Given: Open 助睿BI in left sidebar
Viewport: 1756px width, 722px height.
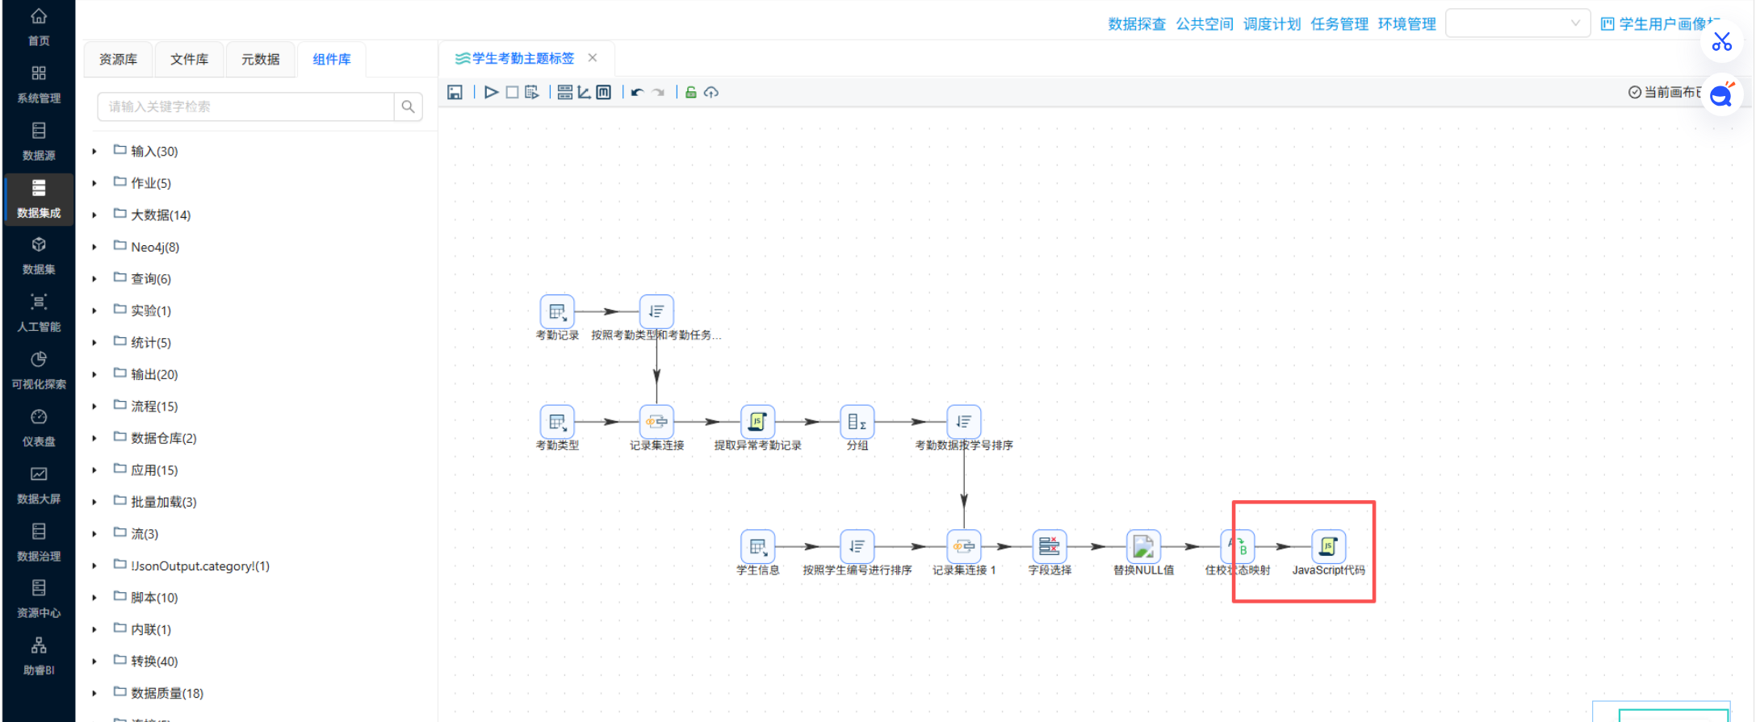Looking at the screenshot, I should (x=39, y=656).
